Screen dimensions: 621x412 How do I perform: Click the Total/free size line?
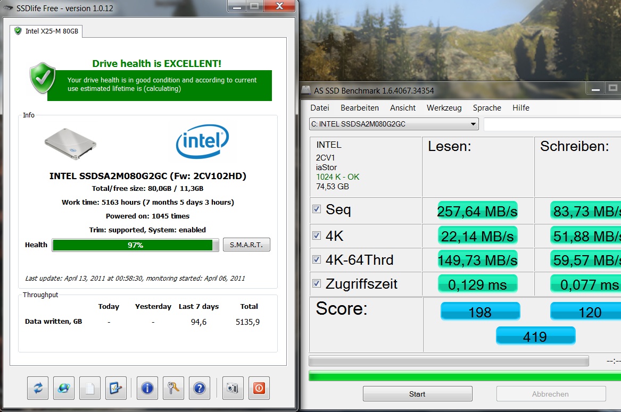(148, 188)
